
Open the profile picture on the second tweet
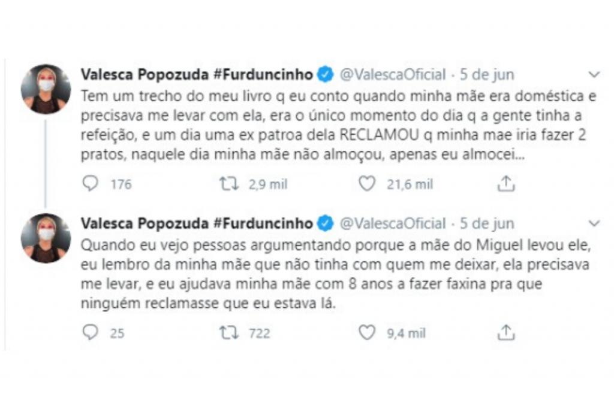46,238
